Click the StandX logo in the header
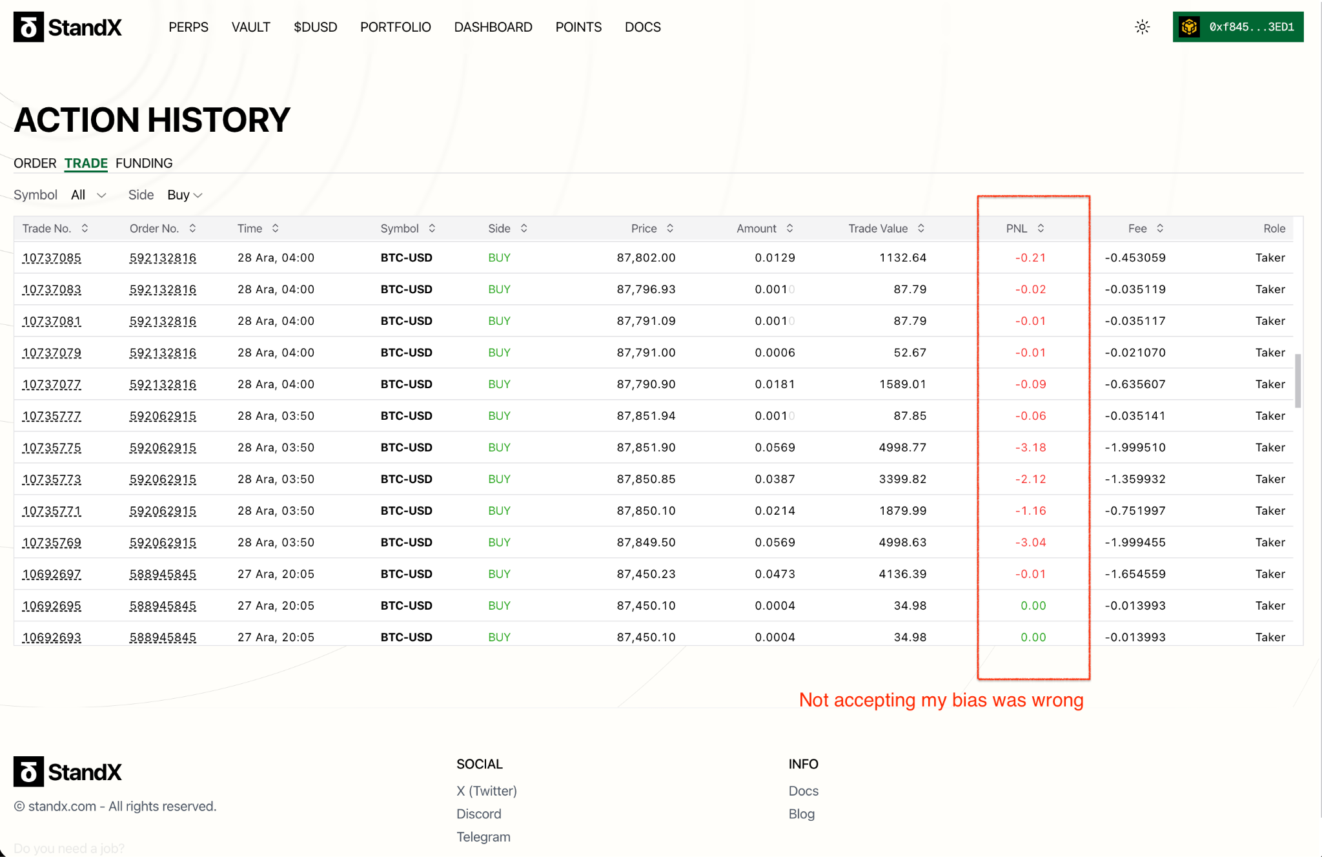The height and width of the screenshot is (857, 1322). [x=68, y=27]
